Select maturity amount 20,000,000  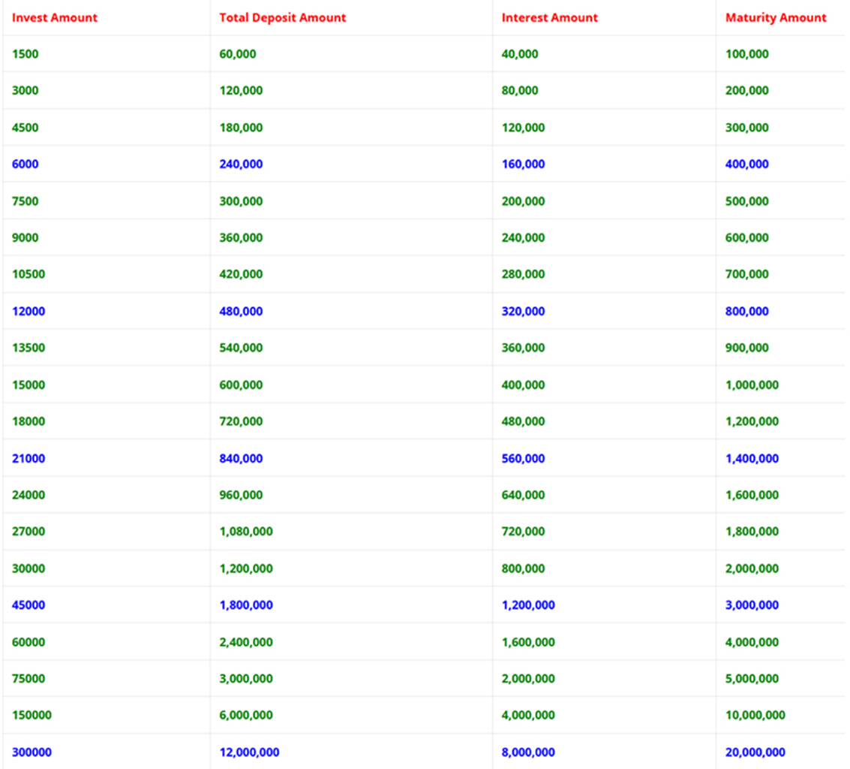pos(755,752)
